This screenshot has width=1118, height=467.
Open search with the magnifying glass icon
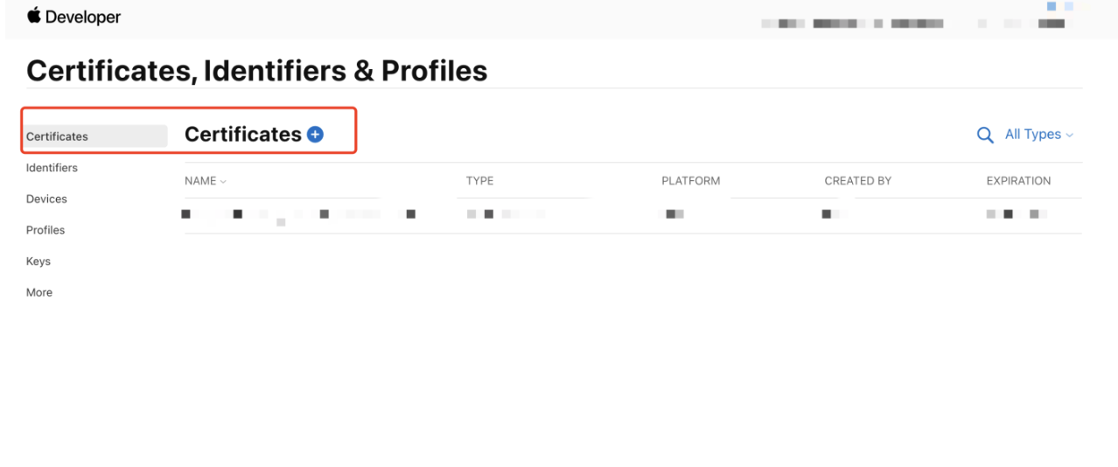(985, 135)
